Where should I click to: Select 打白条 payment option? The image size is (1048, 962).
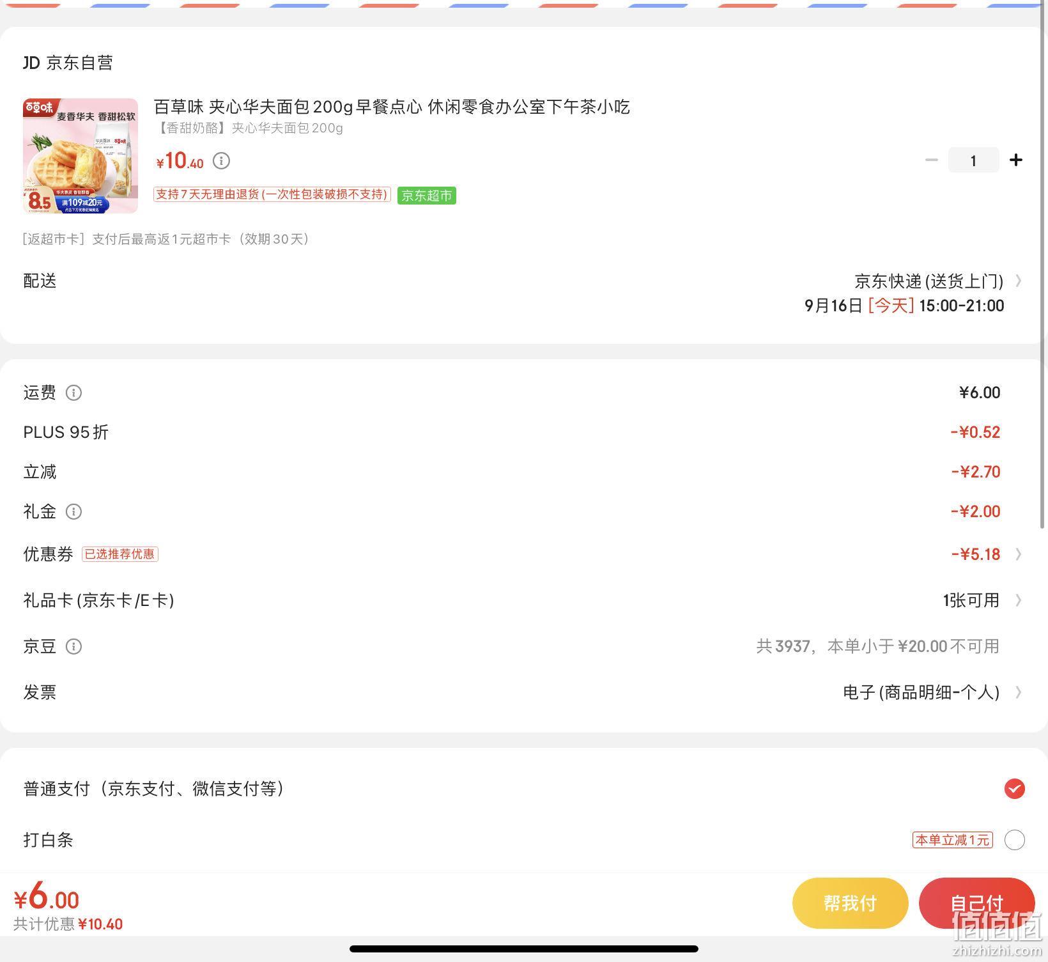pyautogui.click(x=1014, y=839)
